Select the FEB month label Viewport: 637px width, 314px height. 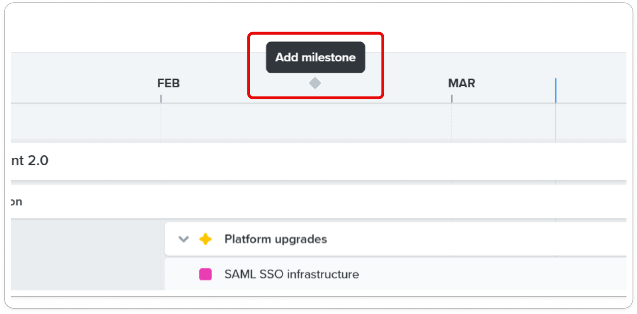[x=169, y=83]
